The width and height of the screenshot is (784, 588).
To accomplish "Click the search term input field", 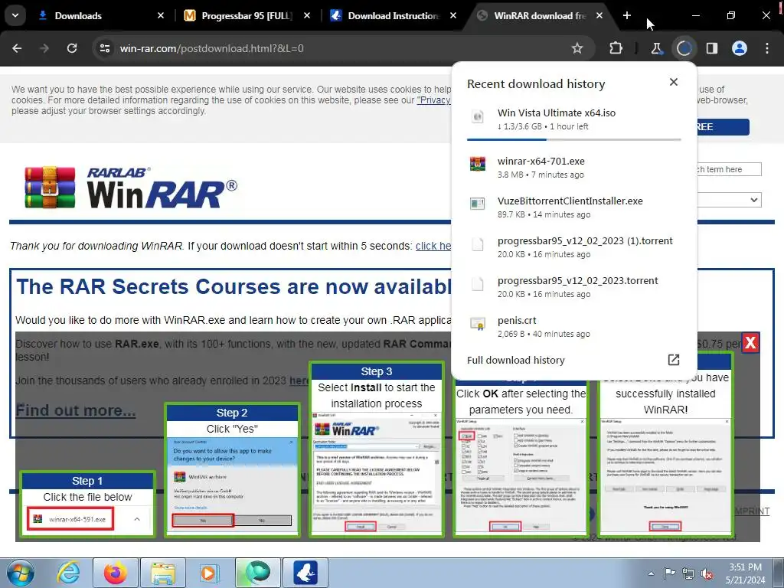I will (x=729, y=169).
